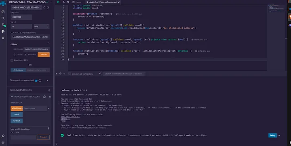Expand the whiteListIncrement function parameters
The image size is (291, 146).
[49, 108]
